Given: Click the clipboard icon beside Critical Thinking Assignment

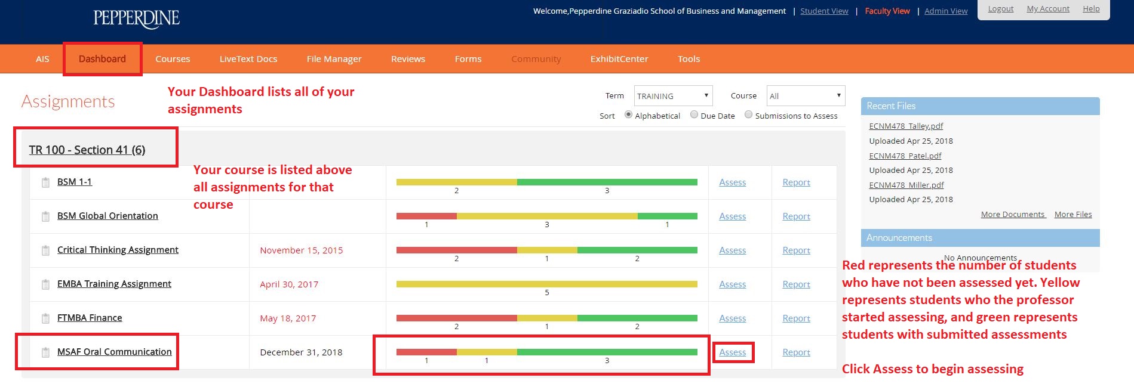Looking at the screenshot, I should coord(45,250).
